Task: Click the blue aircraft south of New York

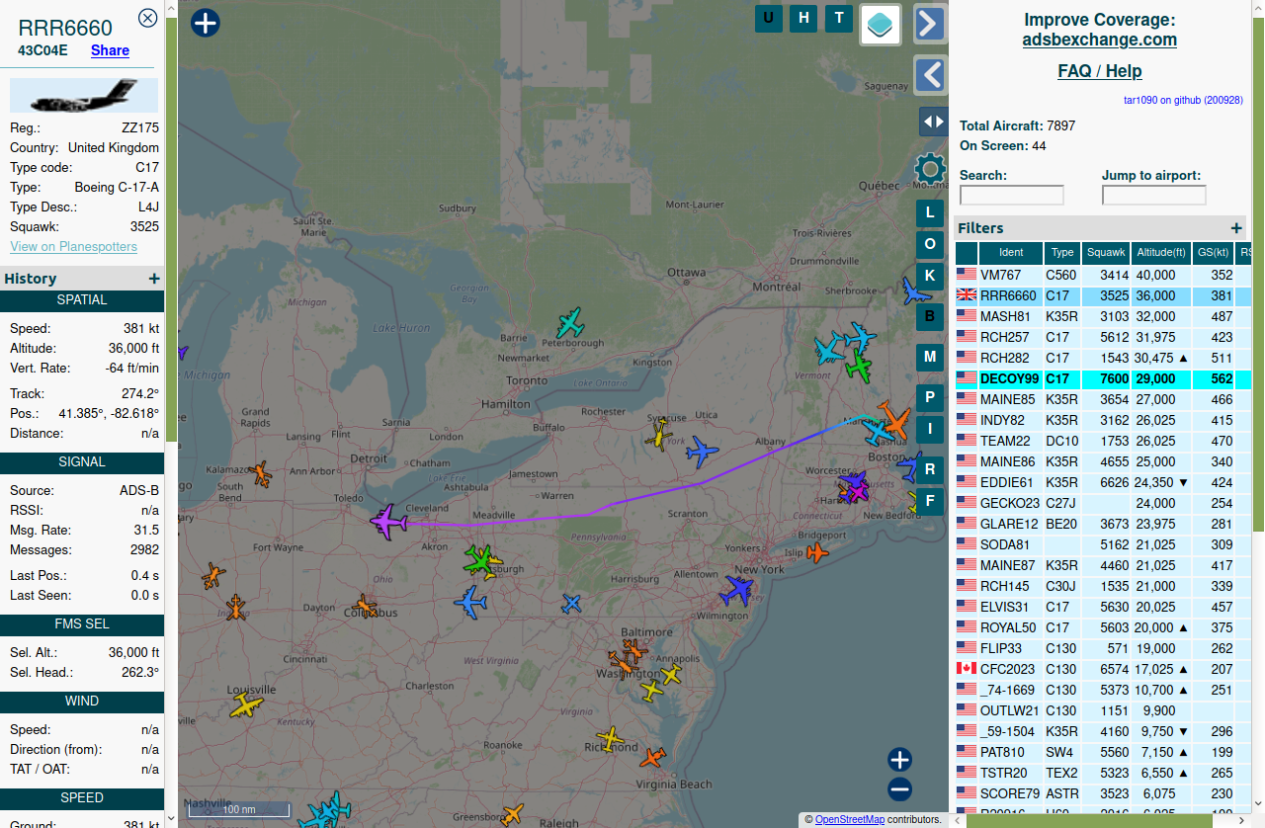Action: pyautogui.click(x=736, y=590)
